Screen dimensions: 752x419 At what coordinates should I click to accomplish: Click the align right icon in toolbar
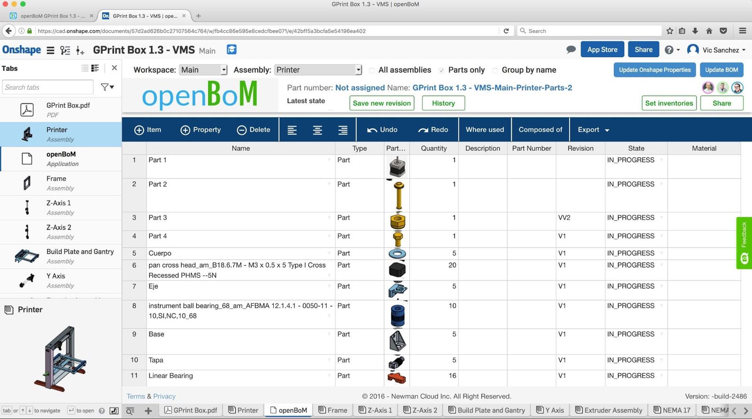(343, 130)
